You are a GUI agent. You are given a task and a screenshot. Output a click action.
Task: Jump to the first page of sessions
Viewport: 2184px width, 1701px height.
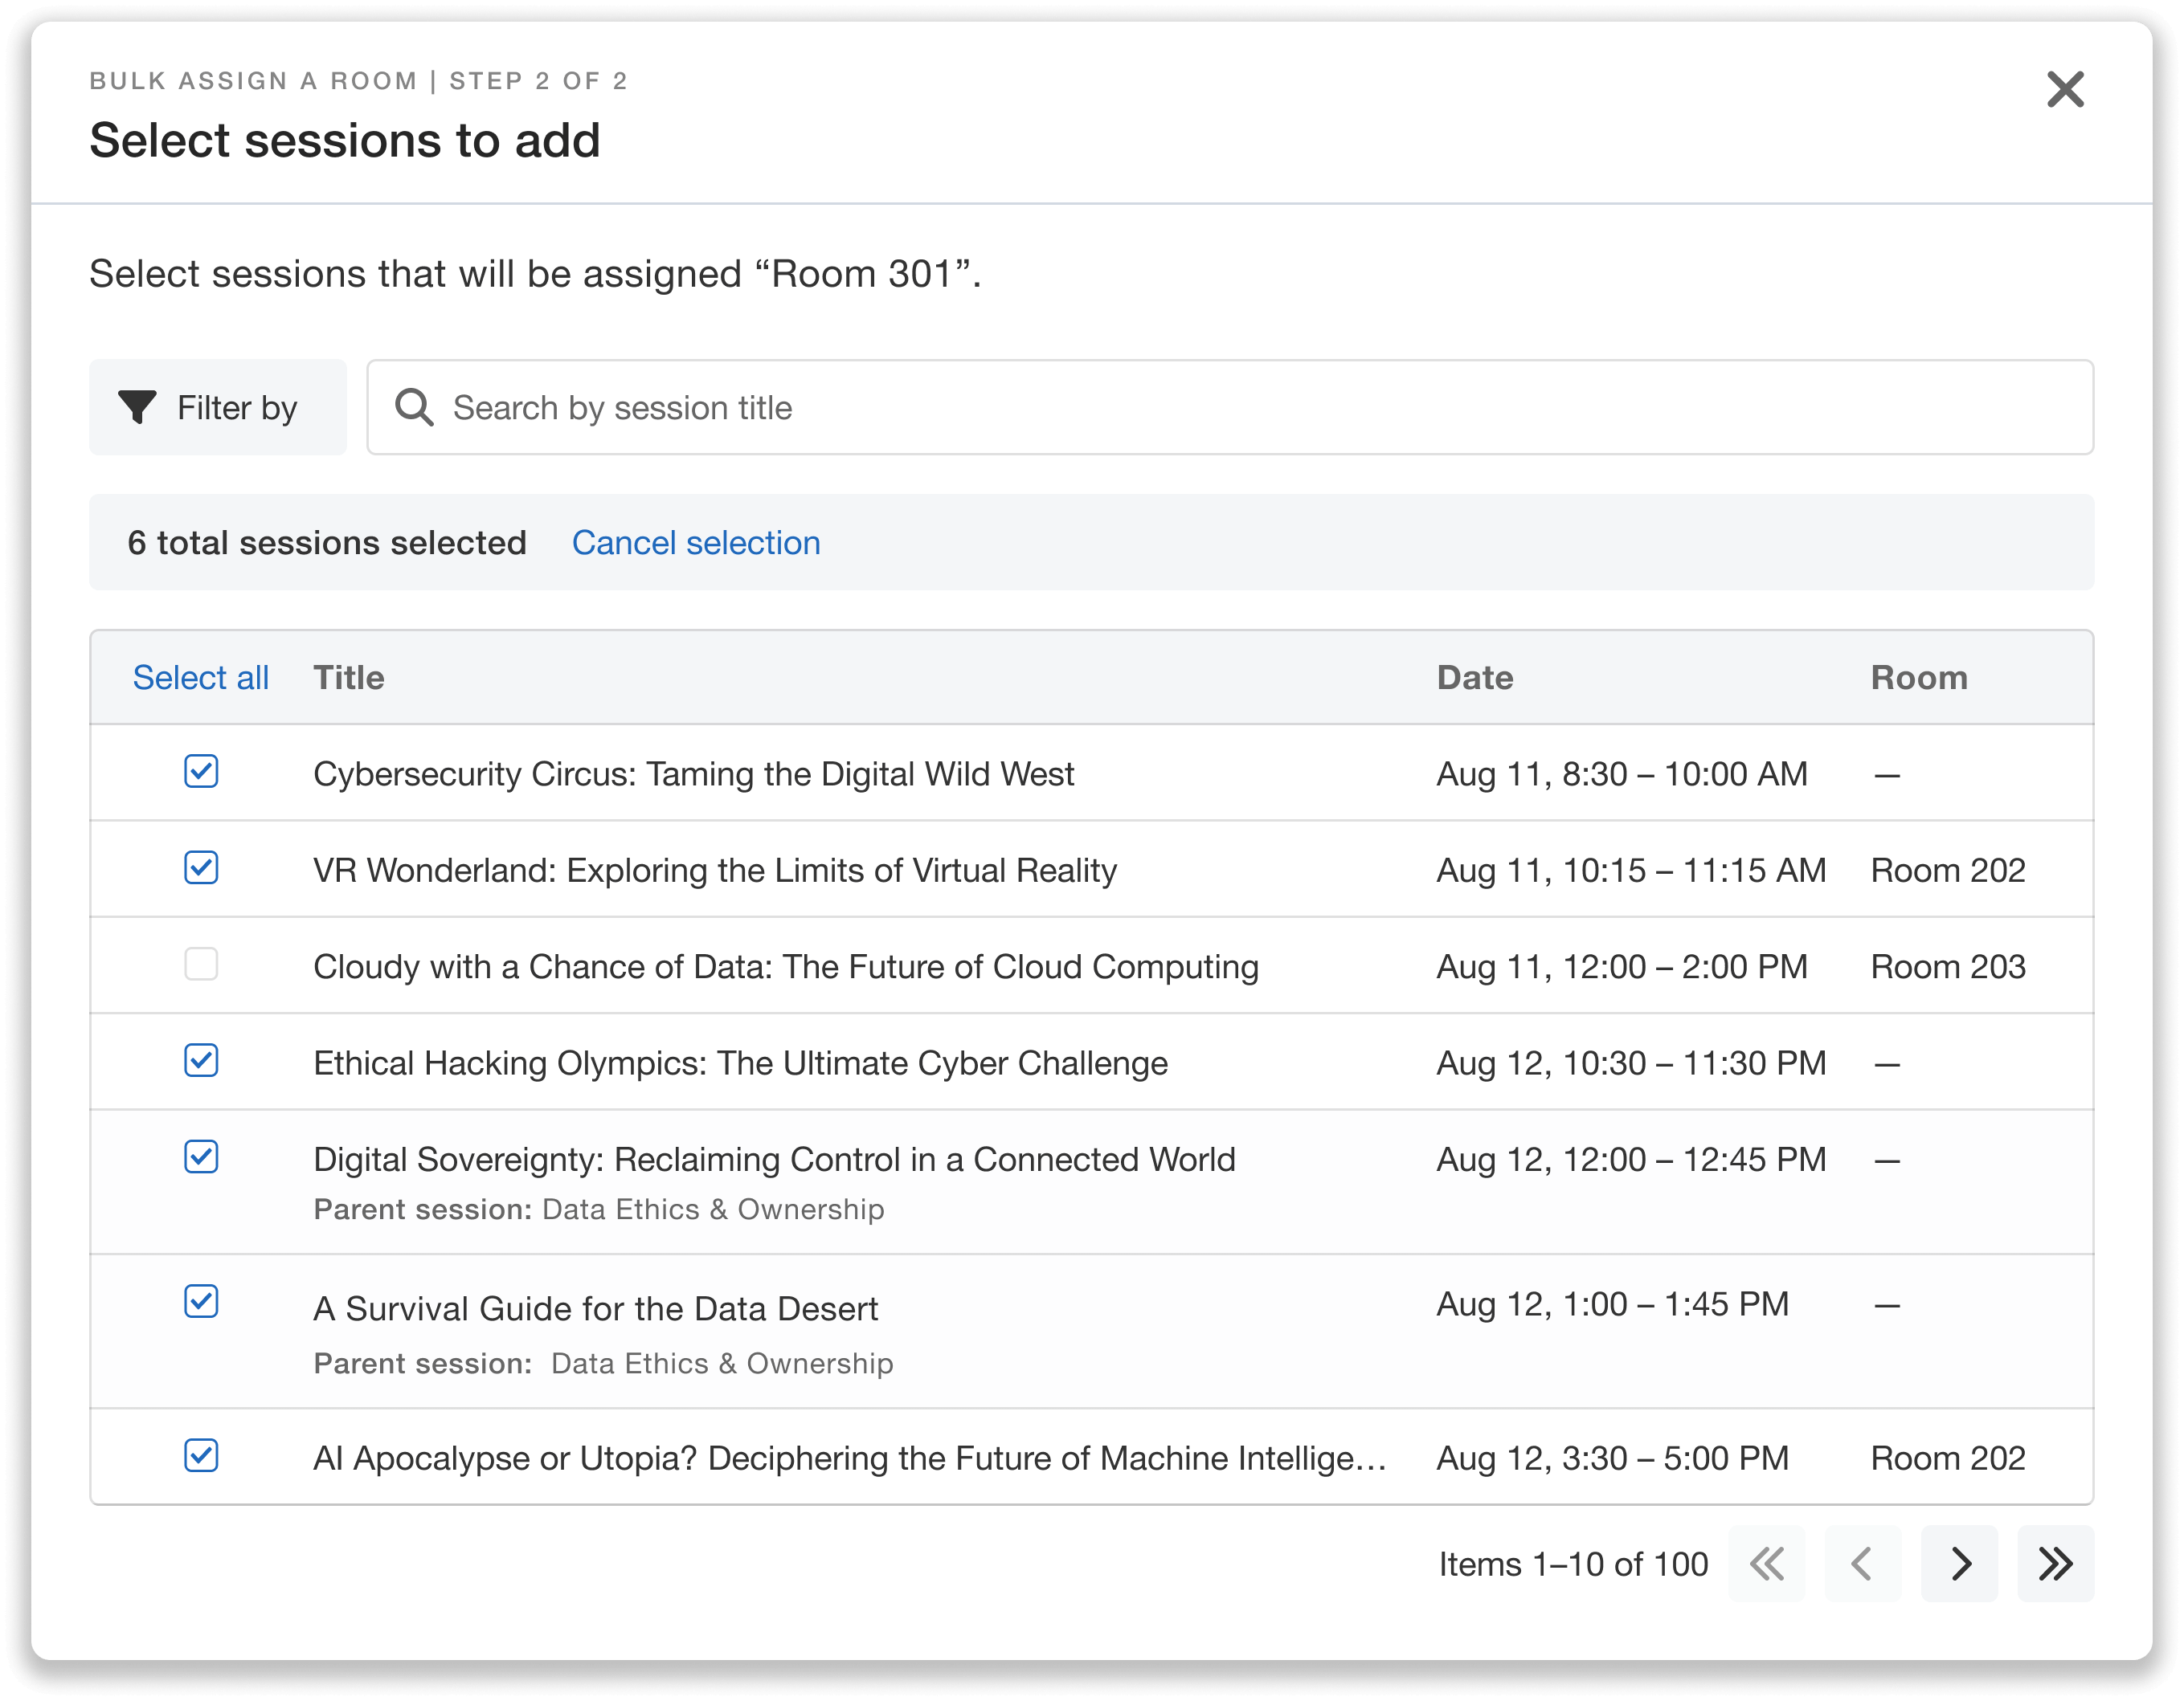(1767, 1564)
